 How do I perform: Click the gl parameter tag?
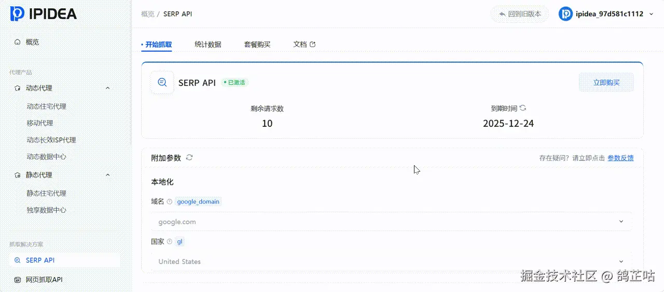179,241
